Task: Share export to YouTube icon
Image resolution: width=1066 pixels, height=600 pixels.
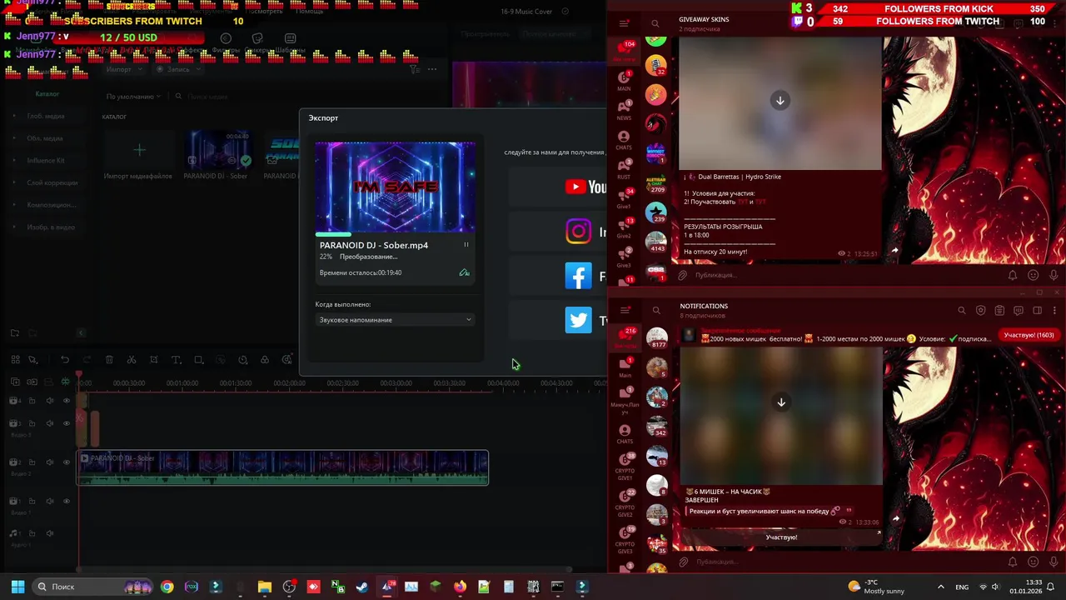Action: point(575,187)
